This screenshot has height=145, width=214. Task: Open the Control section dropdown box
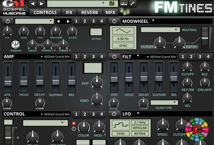(45, 123)
